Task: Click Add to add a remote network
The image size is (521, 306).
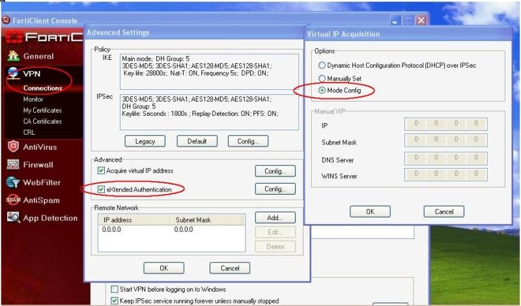Action: point(275,217)
